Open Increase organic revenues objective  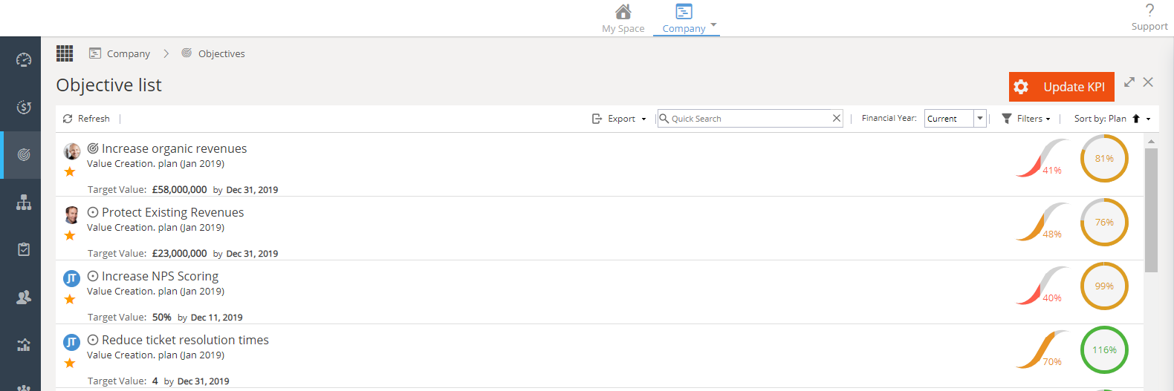pos(174,148)
